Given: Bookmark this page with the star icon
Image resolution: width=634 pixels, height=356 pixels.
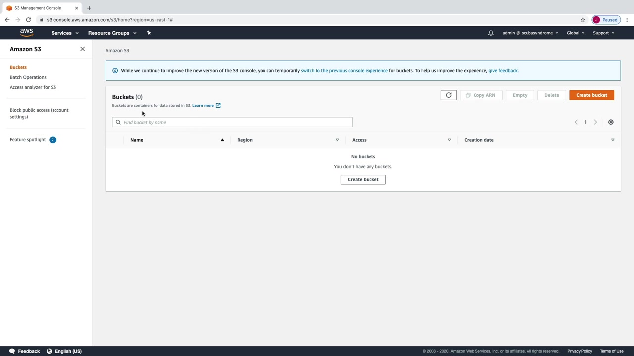Looking at the screenshot, I should click(x=583, y=20).
